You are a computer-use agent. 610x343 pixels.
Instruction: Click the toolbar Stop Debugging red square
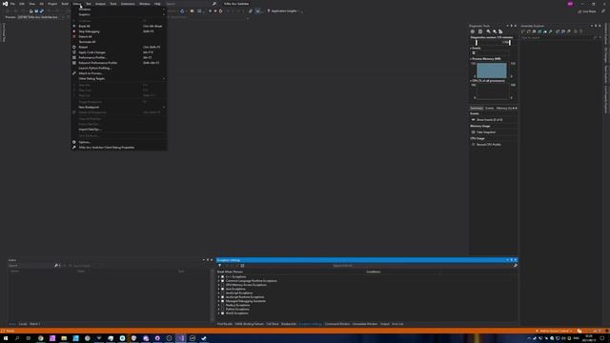(215, 10)
